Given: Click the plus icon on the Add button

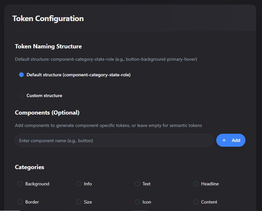Looking at the screenshot, I should point(224,140).
